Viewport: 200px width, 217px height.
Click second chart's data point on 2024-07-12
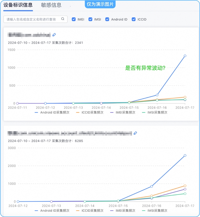point(18,201)
